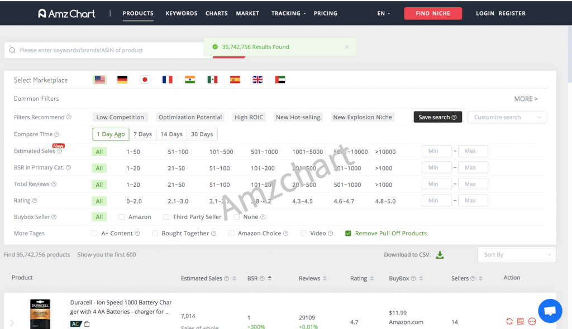572x329 pixels.
Task: Open the LOGIN link
Action: pos(485,13)
